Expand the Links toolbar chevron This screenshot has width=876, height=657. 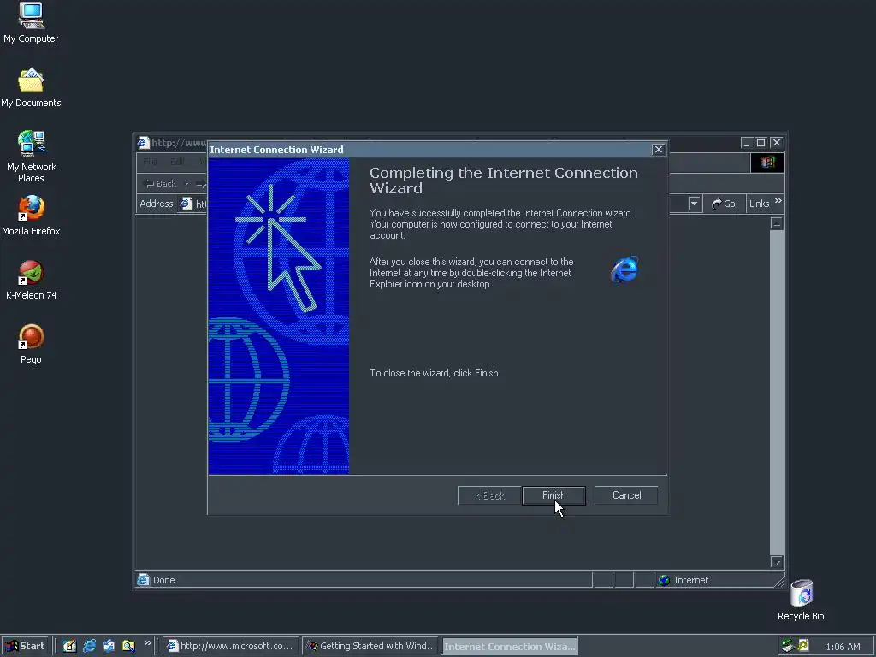pyautogui.click(x=778, y=201)
